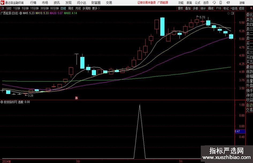Open the refresh/customer service icon in top bar
253x163 pixels.
click(214, 3)
